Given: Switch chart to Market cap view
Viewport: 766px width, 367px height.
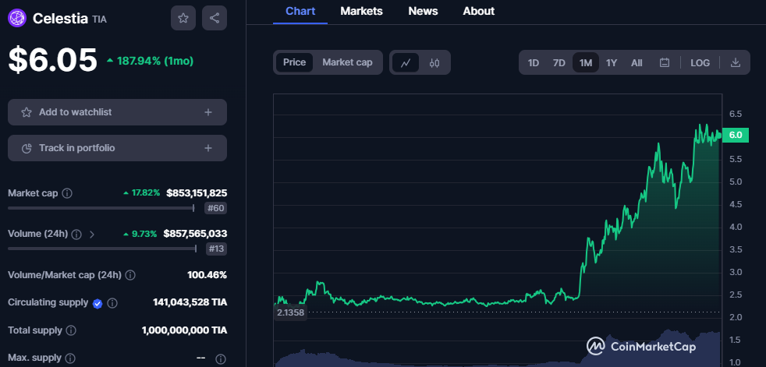Looking at the screenshot, I should point(347,62).
